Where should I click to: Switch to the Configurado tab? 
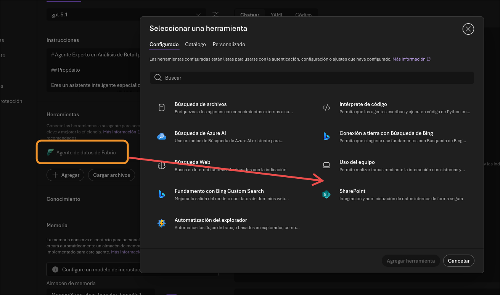point(164,45)
